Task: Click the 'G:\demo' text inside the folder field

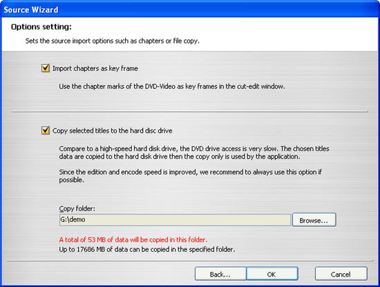Action: [x=73, y=219]
